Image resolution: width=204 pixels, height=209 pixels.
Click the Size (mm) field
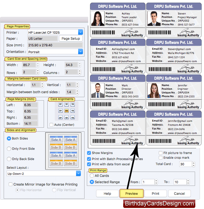(x=55, y=45)
